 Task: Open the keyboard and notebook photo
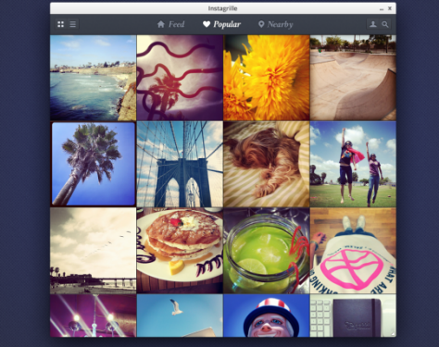pos(353,316)
